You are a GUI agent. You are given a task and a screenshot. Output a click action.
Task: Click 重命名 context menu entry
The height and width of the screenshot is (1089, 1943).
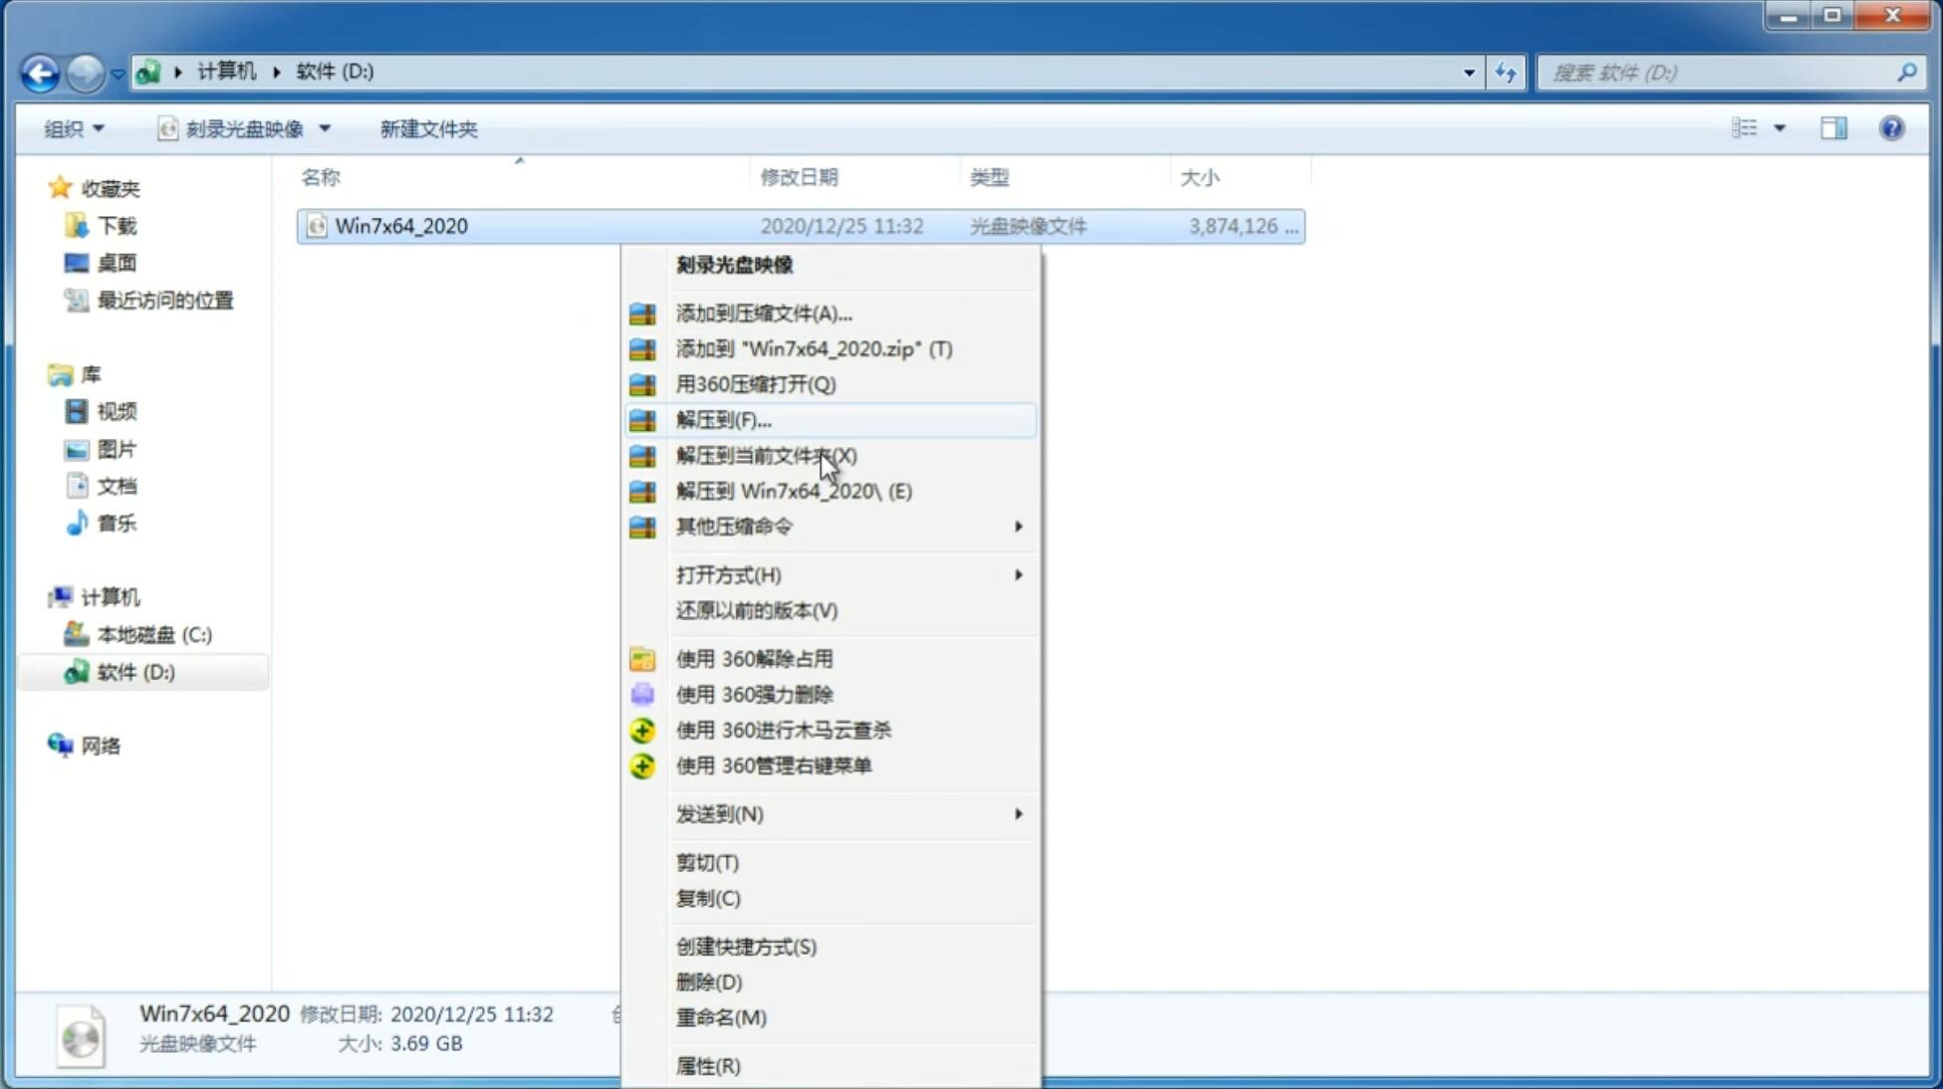721,1017
